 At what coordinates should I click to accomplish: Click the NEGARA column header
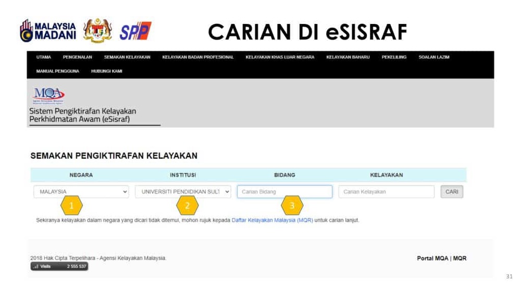[81, 175]
